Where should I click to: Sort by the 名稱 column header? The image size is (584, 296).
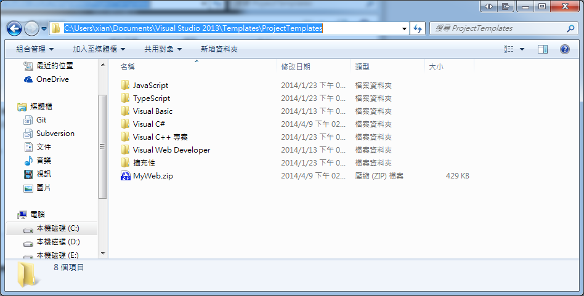[x=197, y=67]
